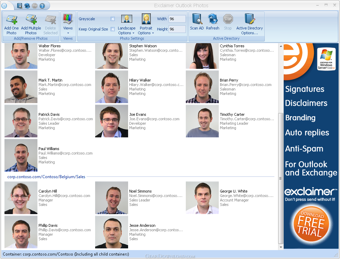This screenshot has width=340, height=259.
Task: Click the Photo Settings group label
Action: click(x=132, y=38)
